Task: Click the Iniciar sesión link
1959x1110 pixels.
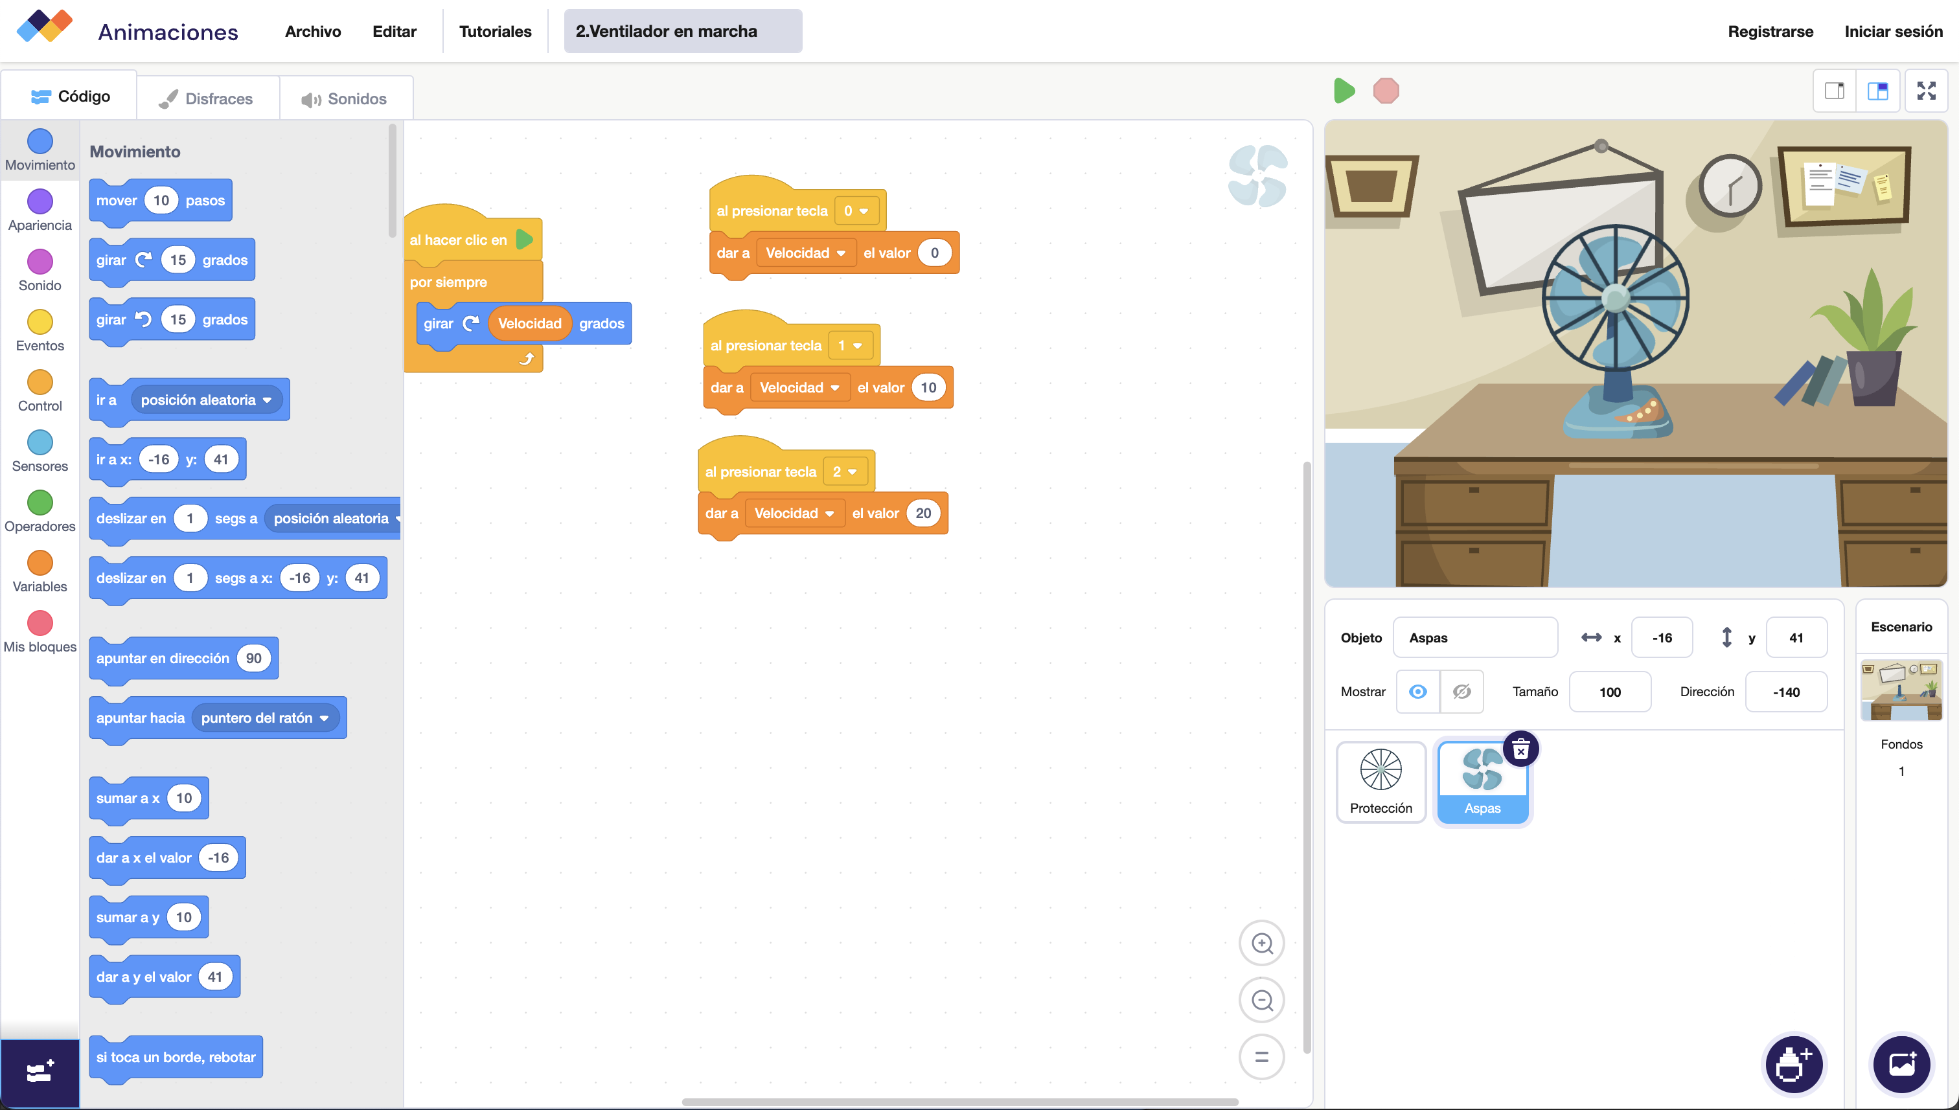Action: coord(1893,31)
